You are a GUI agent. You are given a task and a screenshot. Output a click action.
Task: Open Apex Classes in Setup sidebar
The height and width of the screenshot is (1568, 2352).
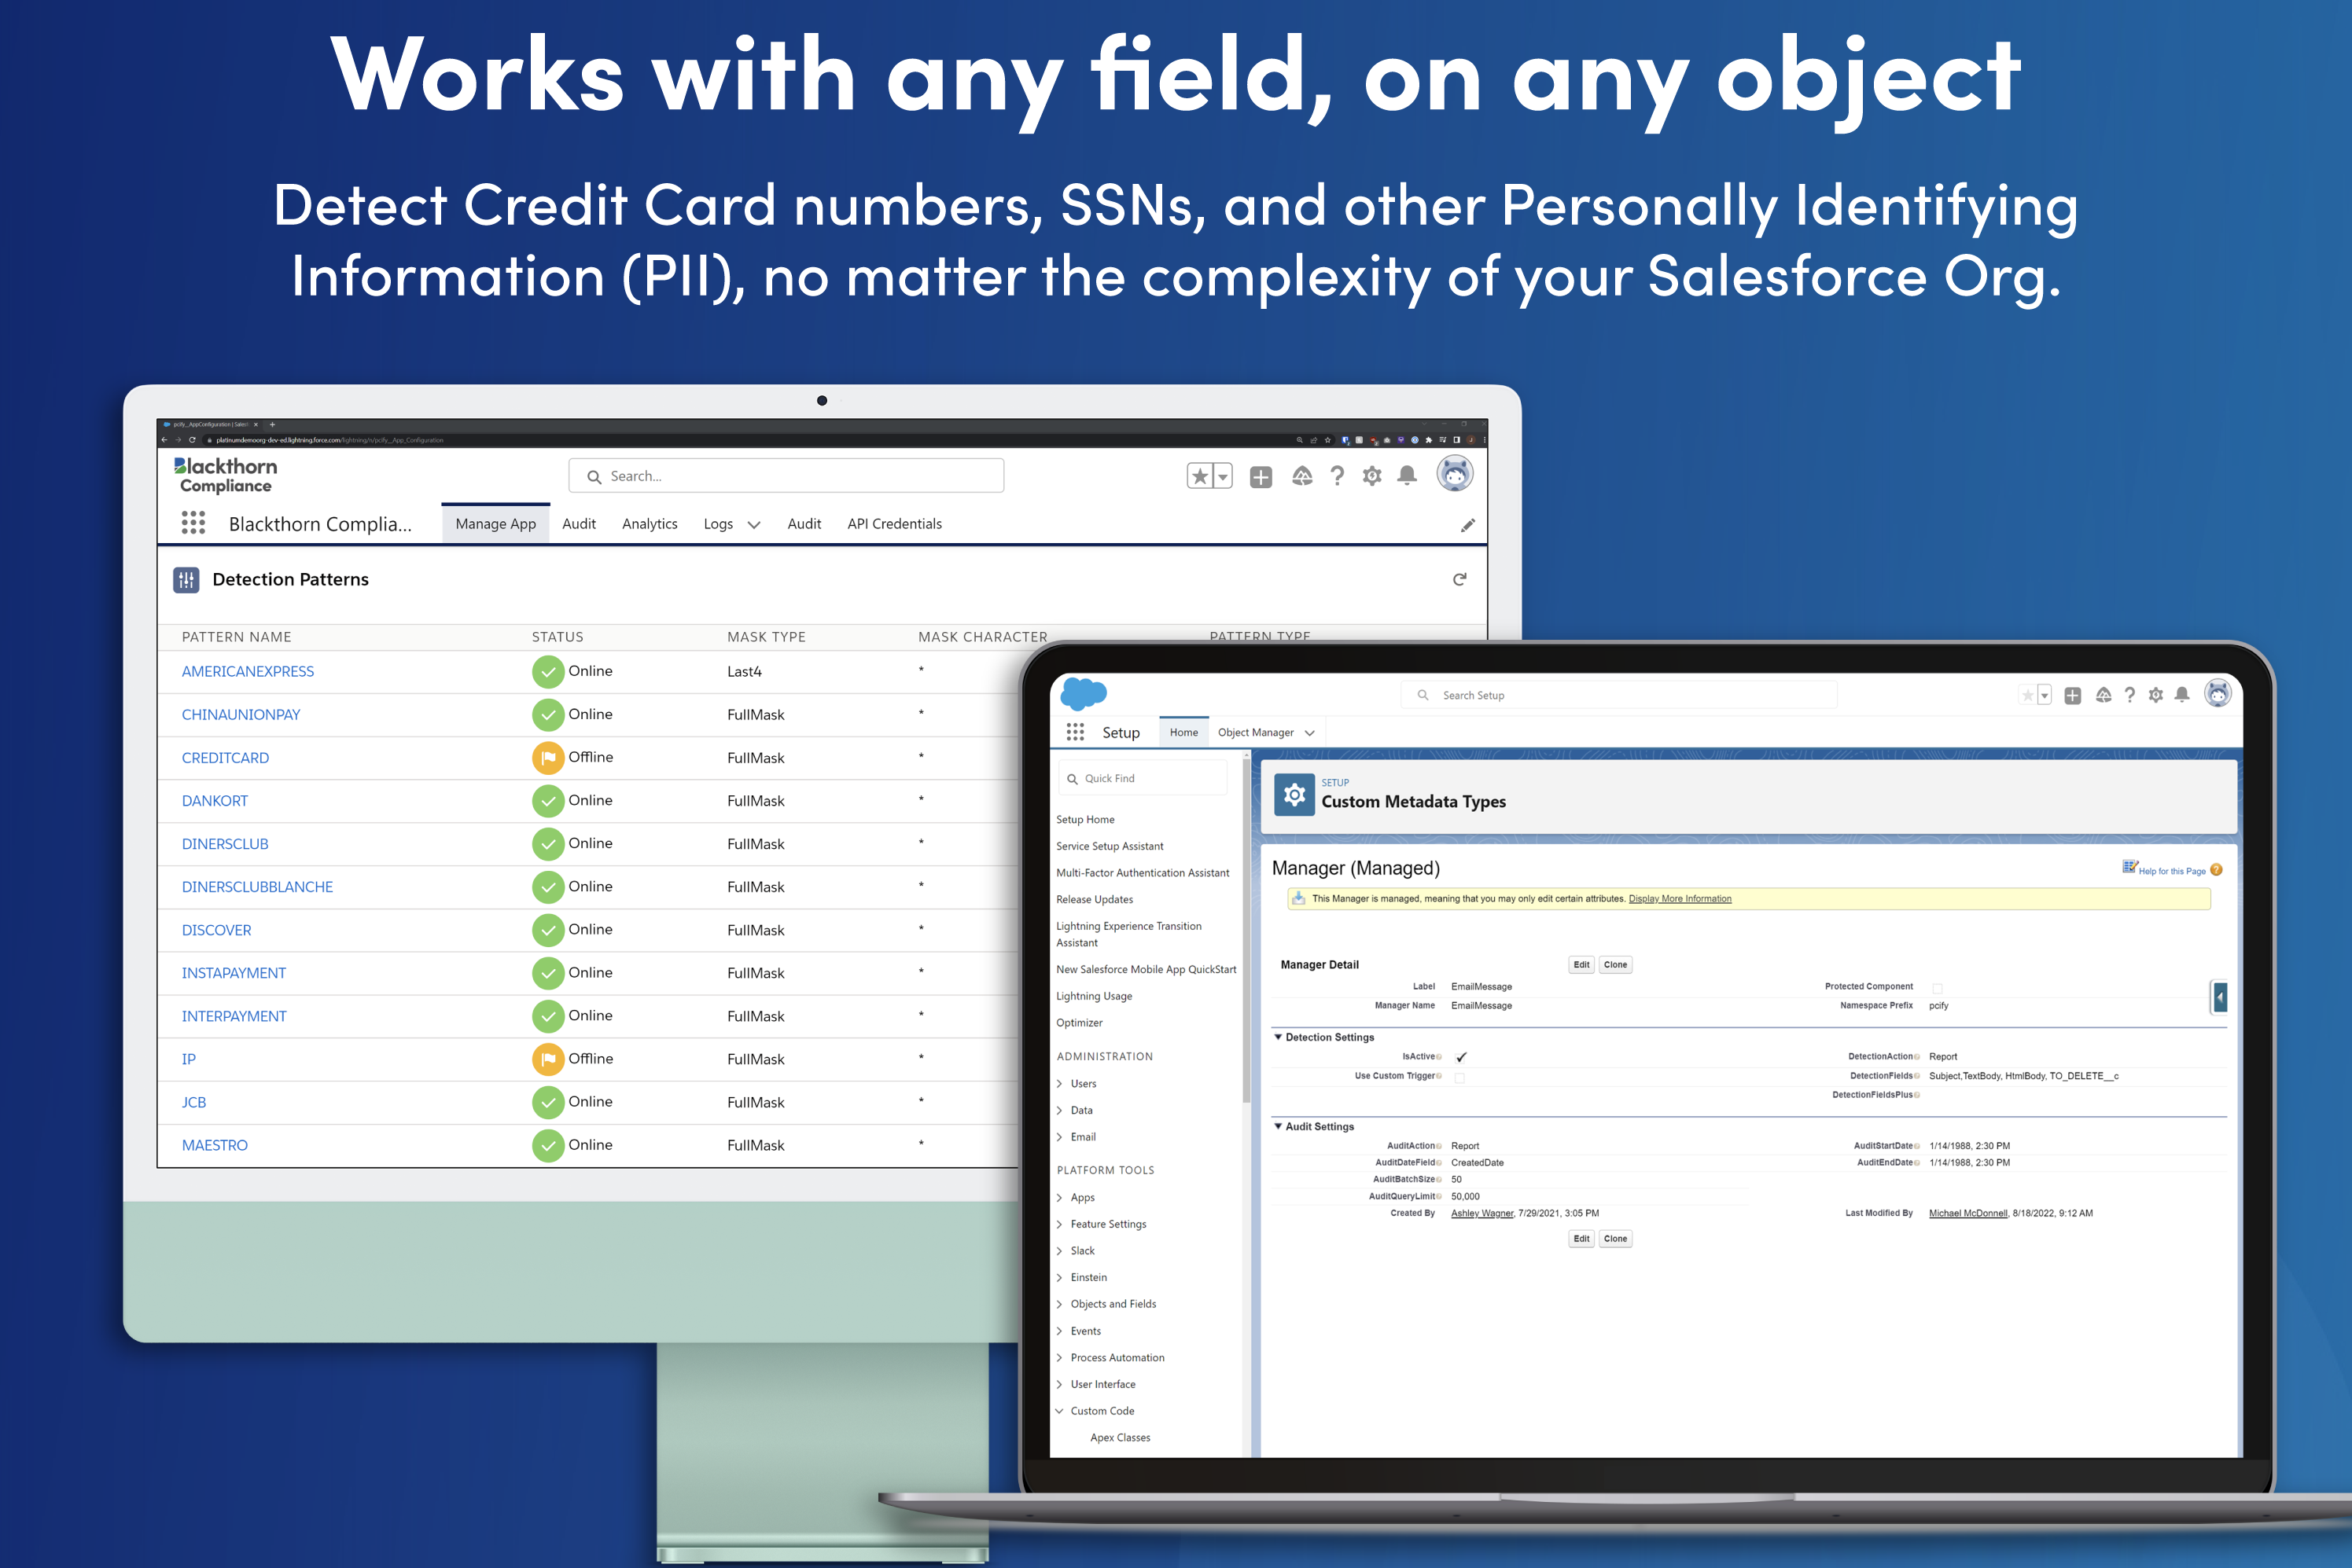tap(1120, 1438)
